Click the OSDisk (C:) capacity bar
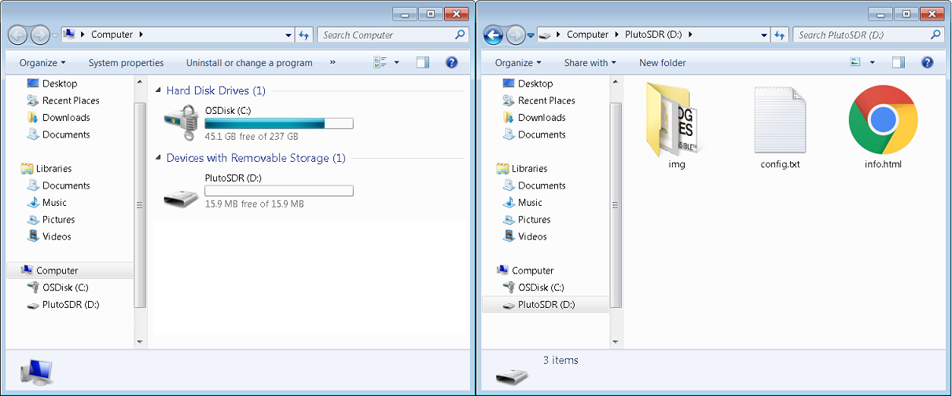 pos(278,123)
